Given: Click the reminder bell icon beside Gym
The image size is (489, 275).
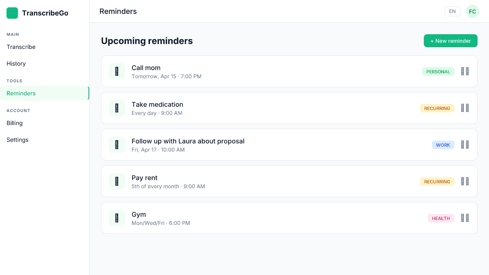Looking at the screenshot, I should [117, 218].
